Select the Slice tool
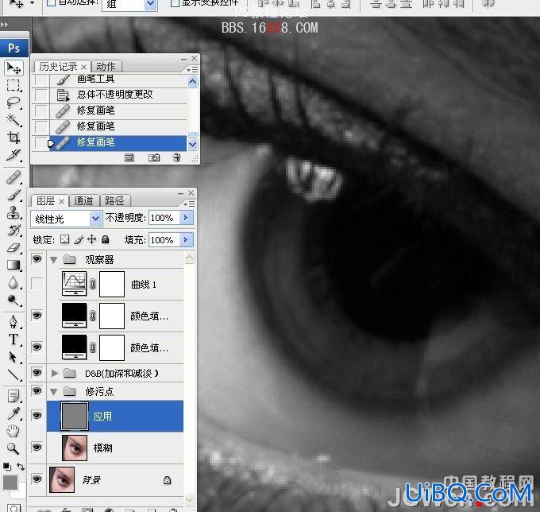 [13, 155]
